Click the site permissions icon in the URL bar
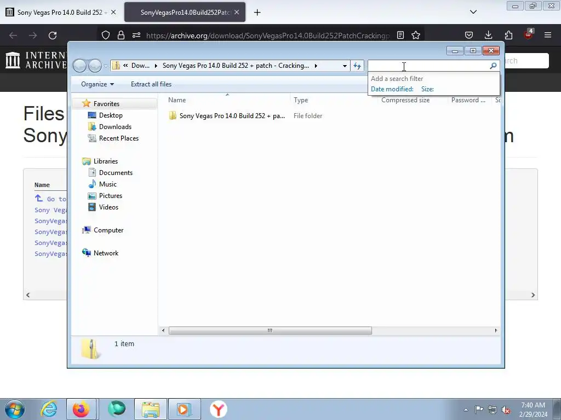This screenshot has width=561, height=420. tap(136, 35)
